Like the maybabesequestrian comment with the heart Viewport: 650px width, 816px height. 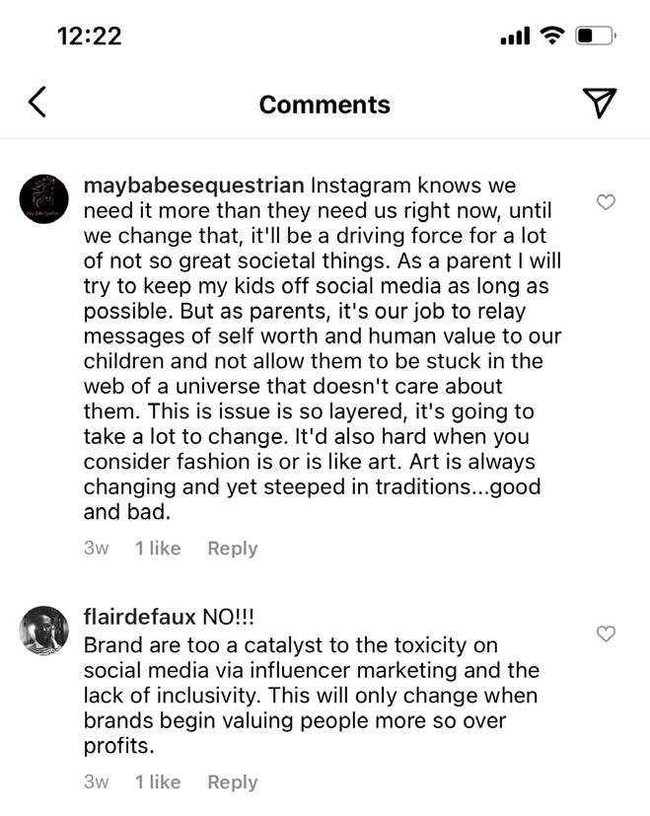click(x=607, y=202)
